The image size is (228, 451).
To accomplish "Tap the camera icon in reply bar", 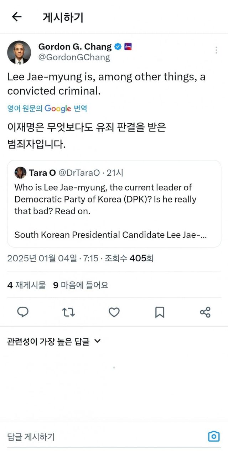I will 214,436.
